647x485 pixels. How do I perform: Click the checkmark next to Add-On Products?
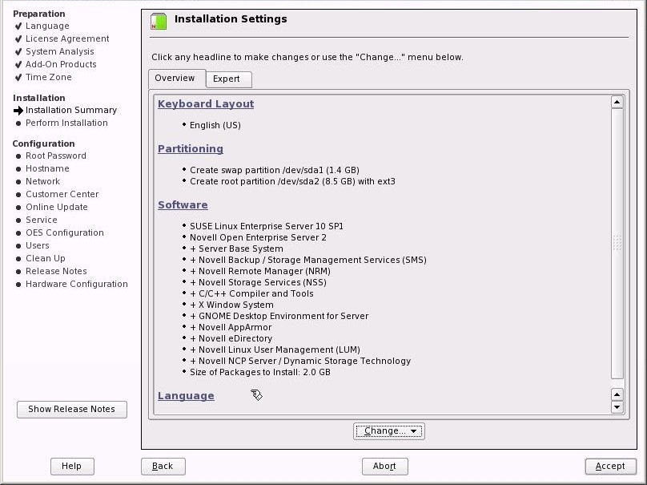coord(18,64)
